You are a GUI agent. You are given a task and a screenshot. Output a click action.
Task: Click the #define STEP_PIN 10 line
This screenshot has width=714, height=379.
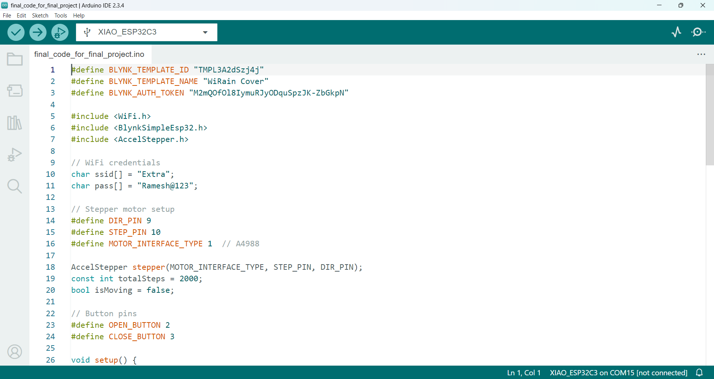point(116,232)
